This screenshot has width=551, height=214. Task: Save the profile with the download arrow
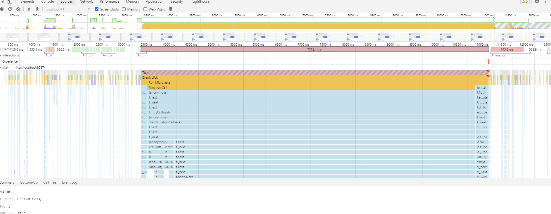coord(37,9)
